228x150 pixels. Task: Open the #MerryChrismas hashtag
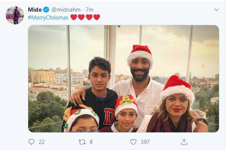[48, 18]
